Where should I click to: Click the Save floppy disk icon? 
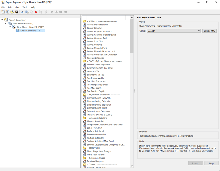click(x=17, y=12)
